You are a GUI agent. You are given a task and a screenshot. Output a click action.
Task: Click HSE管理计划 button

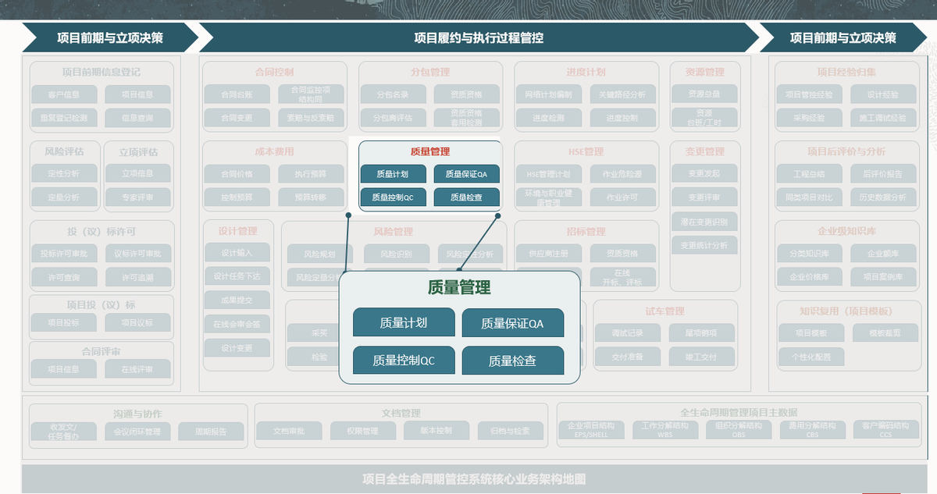[549, 174]
